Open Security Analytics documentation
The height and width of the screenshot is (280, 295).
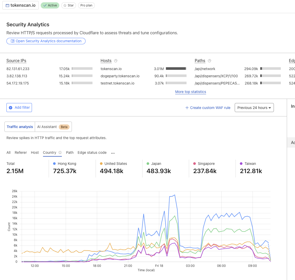[x=46, y=41]
